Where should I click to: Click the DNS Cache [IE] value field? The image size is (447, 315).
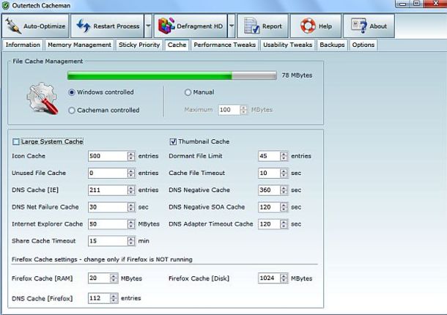pyautogui.click(x=108, y=190)
